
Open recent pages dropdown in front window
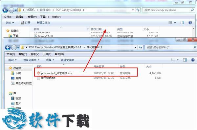coord(18,47)
